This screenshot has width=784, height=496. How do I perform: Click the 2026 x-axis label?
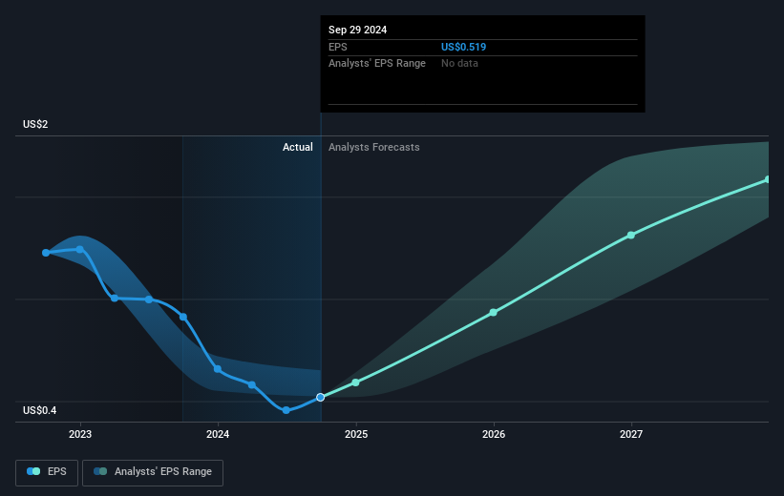coord(494,434)
